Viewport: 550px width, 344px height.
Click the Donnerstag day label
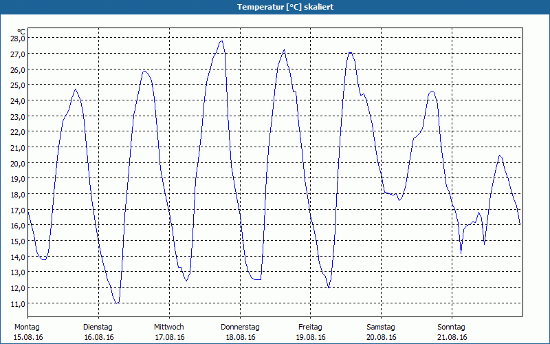click(x=240, y=327)
